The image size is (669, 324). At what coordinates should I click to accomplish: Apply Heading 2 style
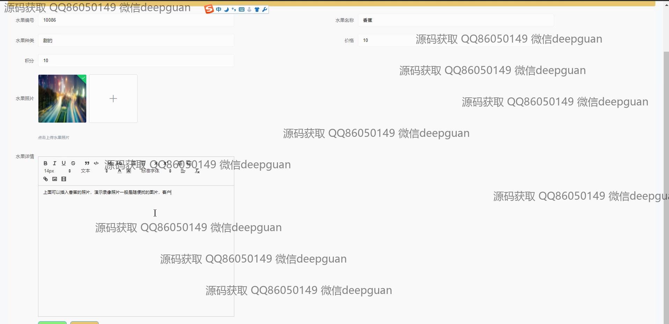click(119, 163)
